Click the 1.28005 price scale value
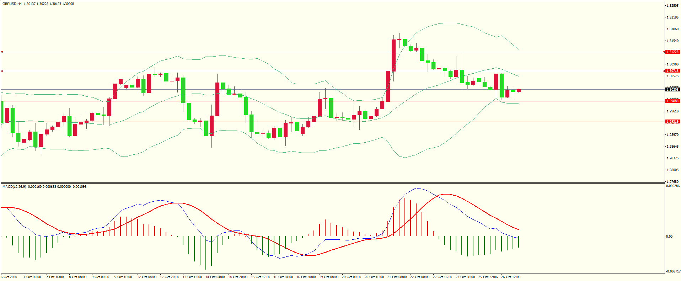The width and height of the screenshot is (681, 281). pyautogui.click(x=673, y=170)
